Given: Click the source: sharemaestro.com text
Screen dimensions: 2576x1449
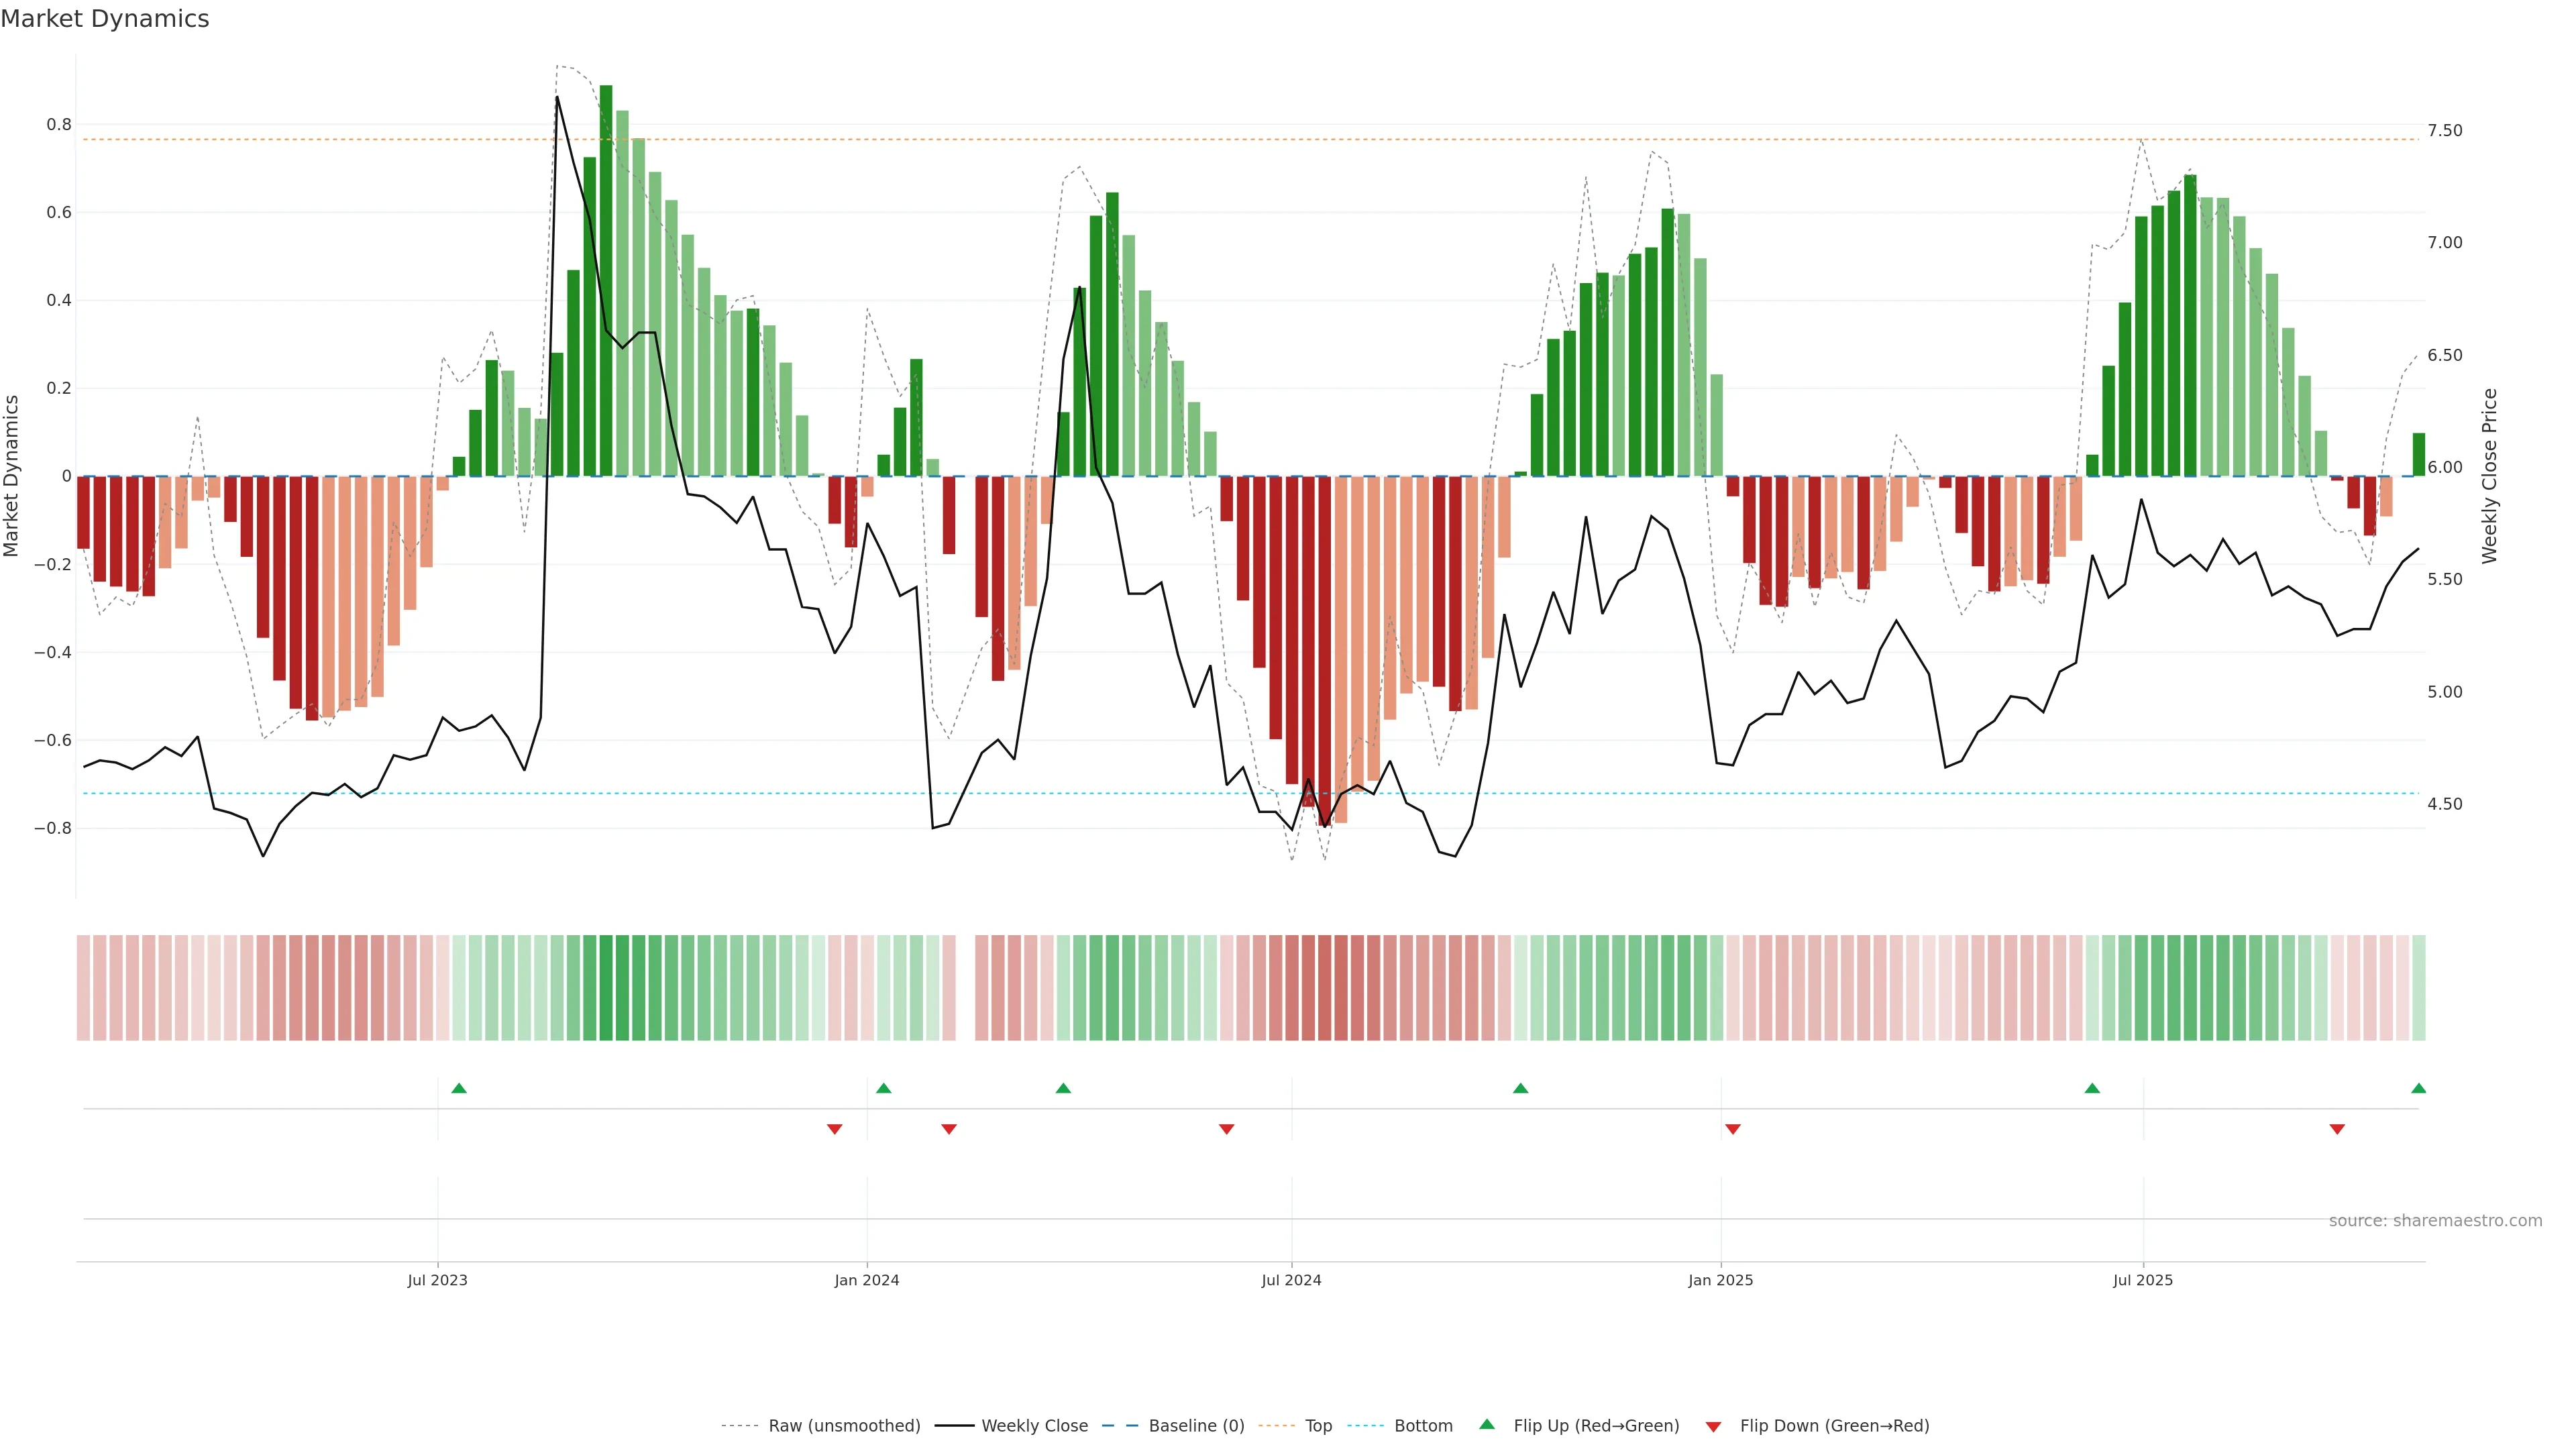Looking at the screenshot, I should point(2435,1221).
